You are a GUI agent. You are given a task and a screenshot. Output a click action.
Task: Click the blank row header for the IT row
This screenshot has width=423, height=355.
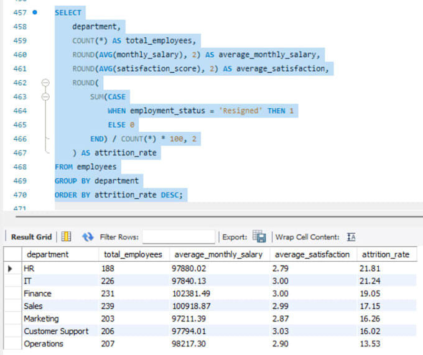pos(12,281)
